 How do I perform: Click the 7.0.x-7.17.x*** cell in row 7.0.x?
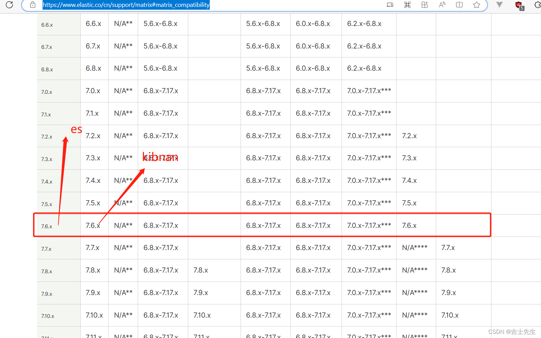click(369, 91)
